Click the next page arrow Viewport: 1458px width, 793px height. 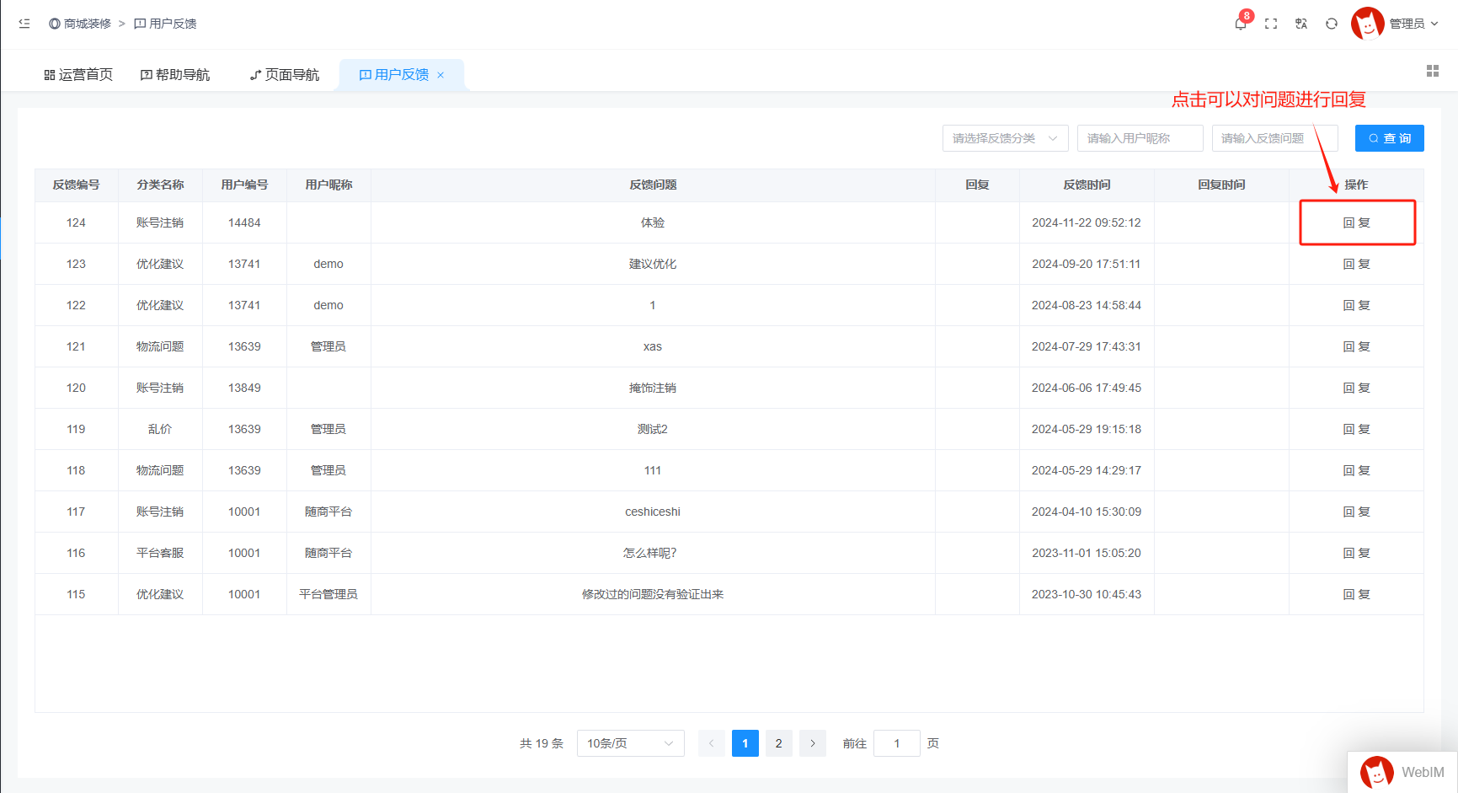click(x=812, y=743)
